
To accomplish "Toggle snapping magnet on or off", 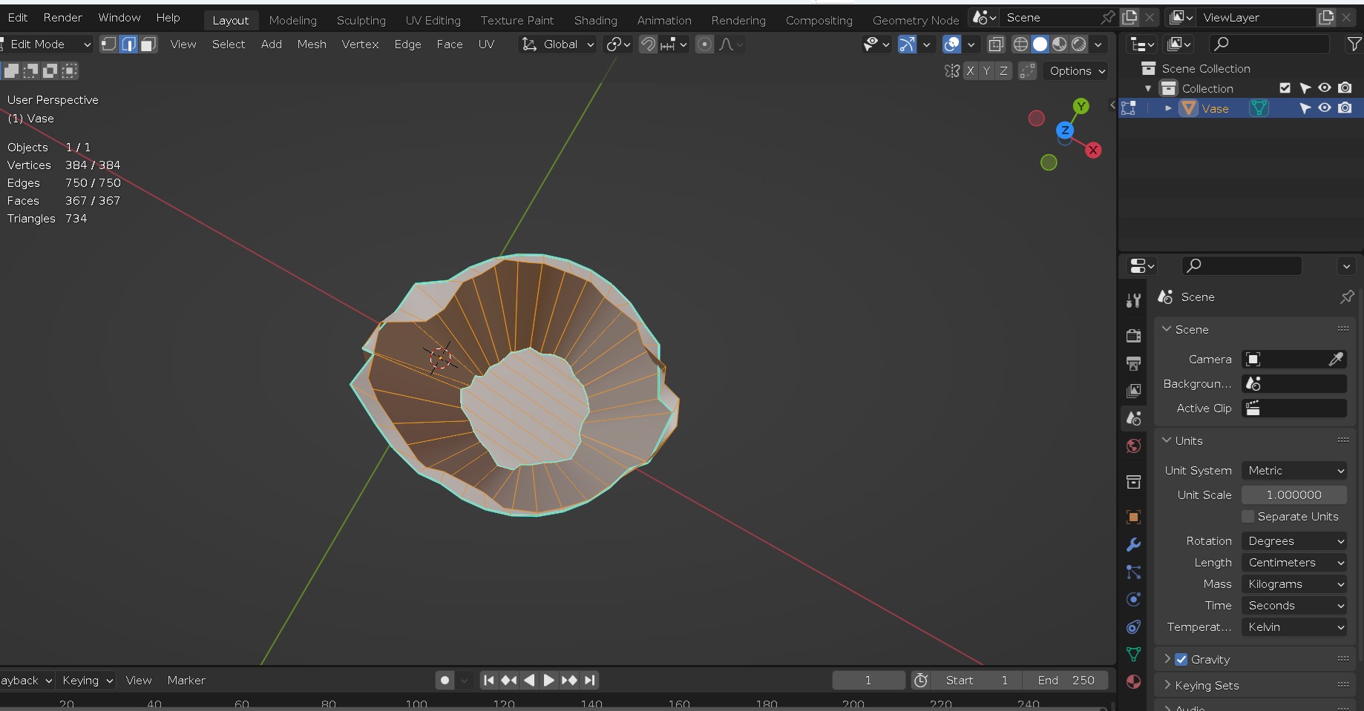I will click(648, 44).
